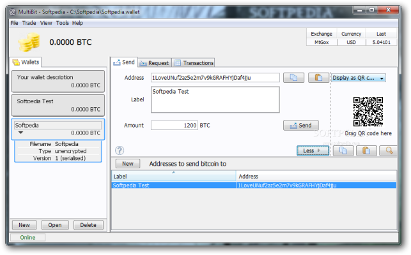Screen dimensions: 411x255
Task: Click New above the addresses table
Action: (x=128, y=164)
